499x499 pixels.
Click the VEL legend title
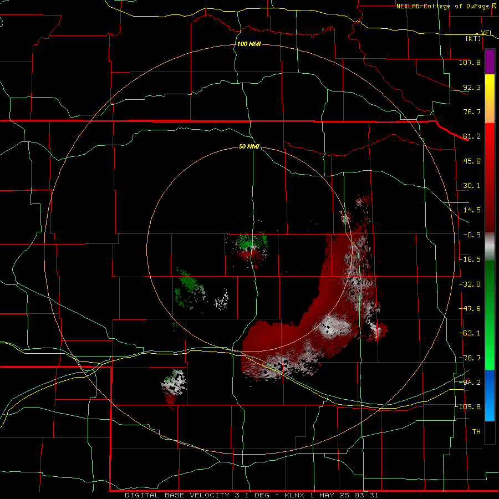[487, 33]
